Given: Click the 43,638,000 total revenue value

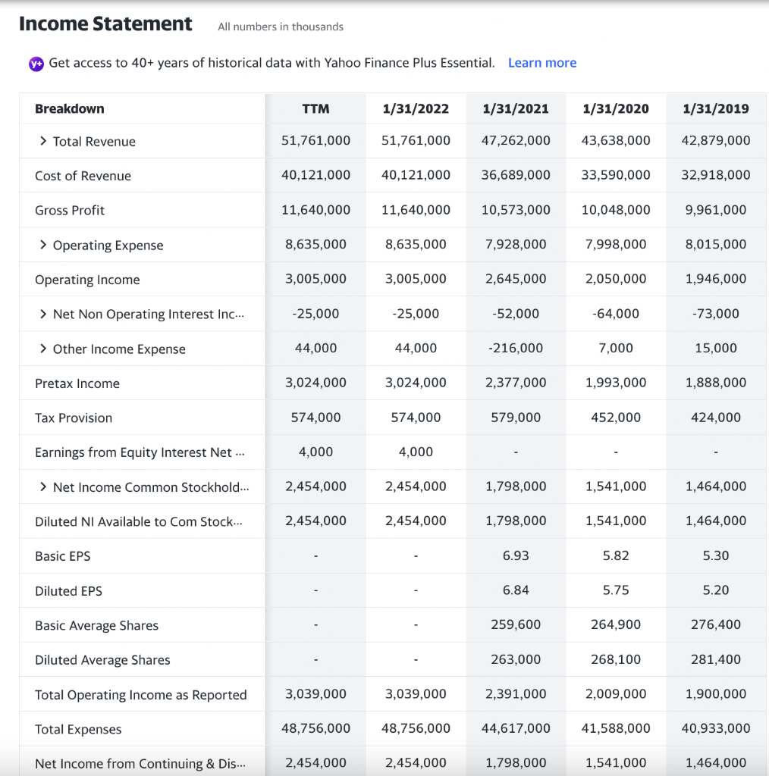Looking at the screenshot, I should pos(616,140).
